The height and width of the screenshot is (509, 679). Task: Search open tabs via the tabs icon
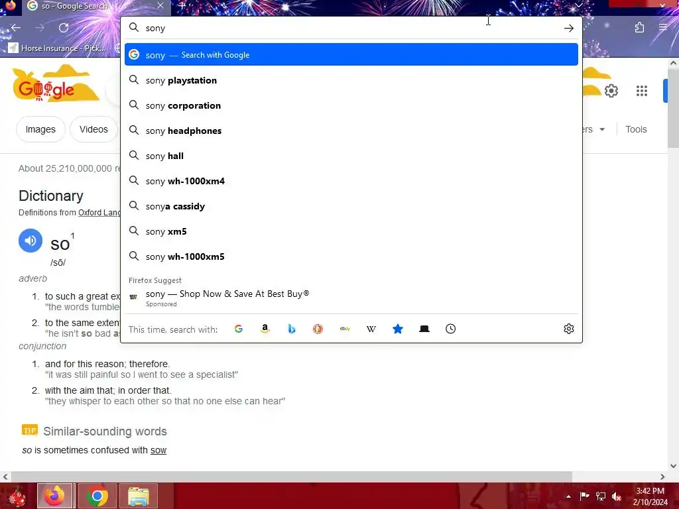pyautogui.click(x=424, y=329)
